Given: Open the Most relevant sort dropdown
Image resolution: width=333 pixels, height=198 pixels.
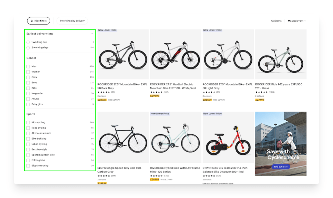Looking at the screenshot, I should click(x=297, y=21).
